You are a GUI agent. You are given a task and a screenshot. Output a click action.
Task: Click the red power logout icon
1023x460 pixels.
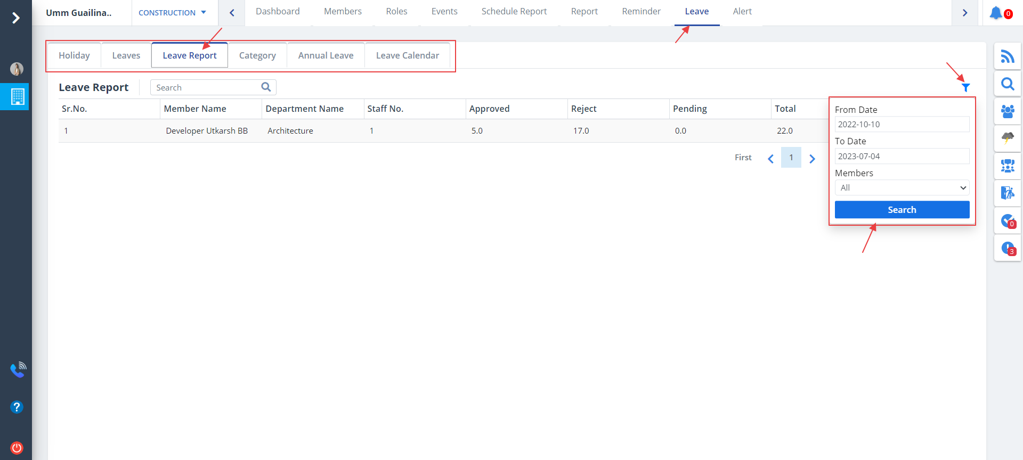[17, 448]
